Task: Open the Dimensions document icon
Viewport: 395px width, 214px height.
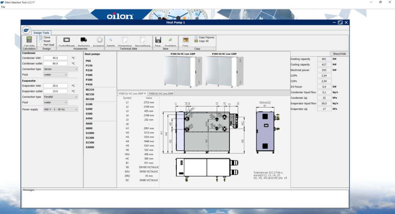Action: click(x=125, y=40)
